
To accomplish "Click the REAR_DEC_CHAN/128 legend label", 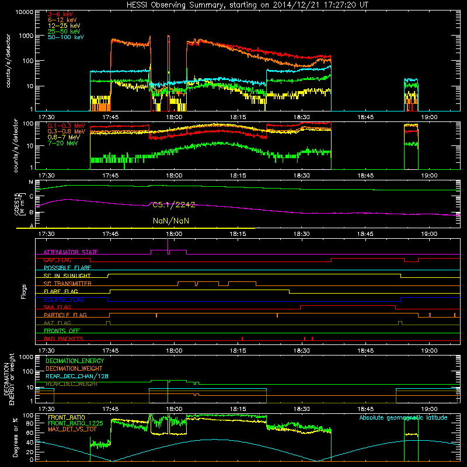I will (x=77, y=376).
